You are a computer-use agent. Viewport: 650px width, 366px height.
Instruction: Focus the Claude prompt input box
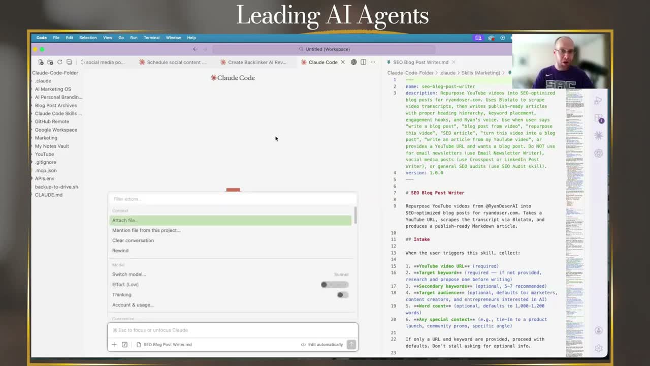pyautogui.click(x=233, y=330)
